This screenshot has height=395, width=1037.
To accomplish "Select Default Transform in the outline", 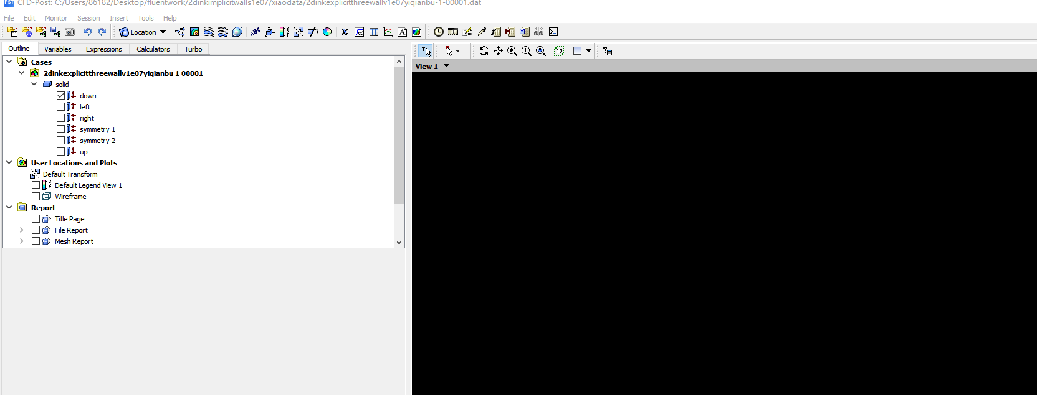I will 70,174.
